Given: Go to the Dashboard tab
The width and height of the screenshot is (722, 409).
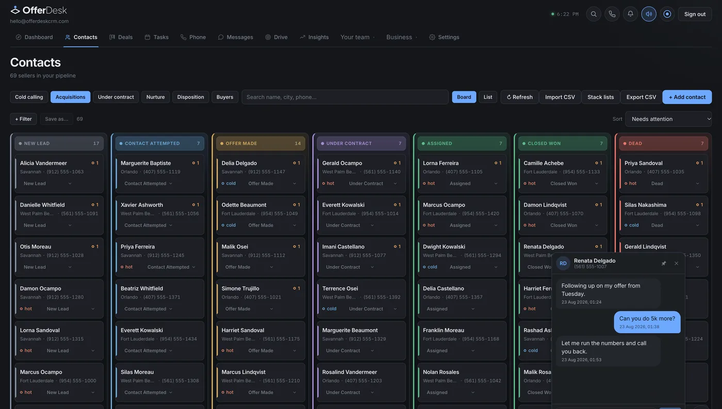Looking at the screenshot, I should 34,37.
